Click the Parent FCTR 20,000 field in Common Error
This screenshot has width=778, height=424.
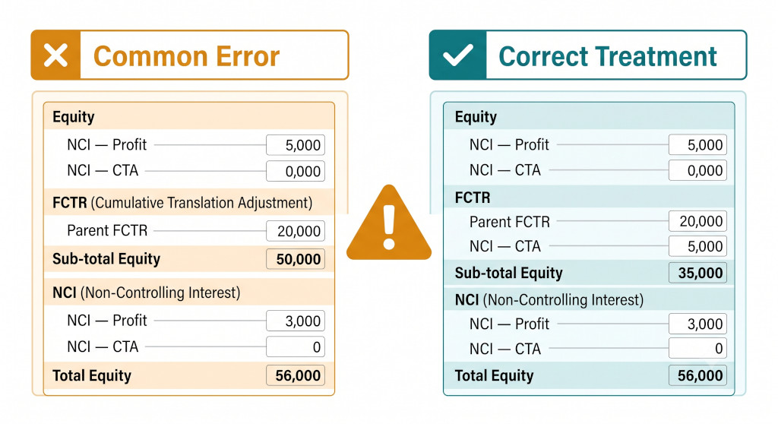tap(296, 231)
